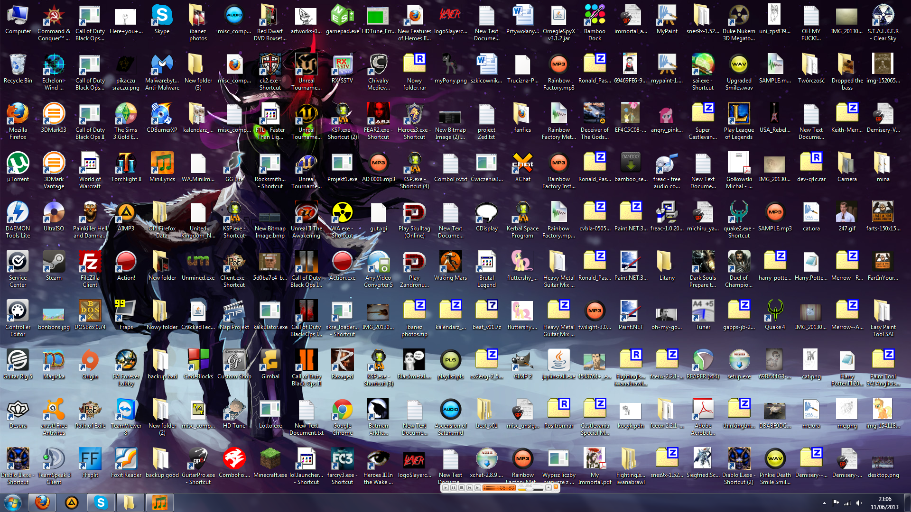The width and height of the screenshot is (911, 512).
Task: Open Any Video Converter 5 icon
Action: click(378, 269)
